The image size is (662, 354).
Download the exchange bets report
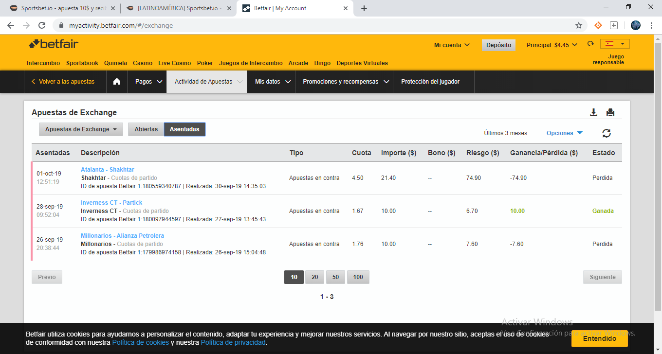pos(593,112)
